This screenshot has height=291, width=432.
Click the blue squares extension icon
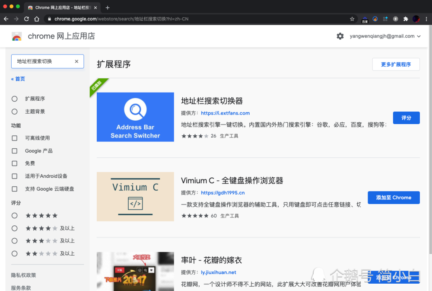coord(385,19)
